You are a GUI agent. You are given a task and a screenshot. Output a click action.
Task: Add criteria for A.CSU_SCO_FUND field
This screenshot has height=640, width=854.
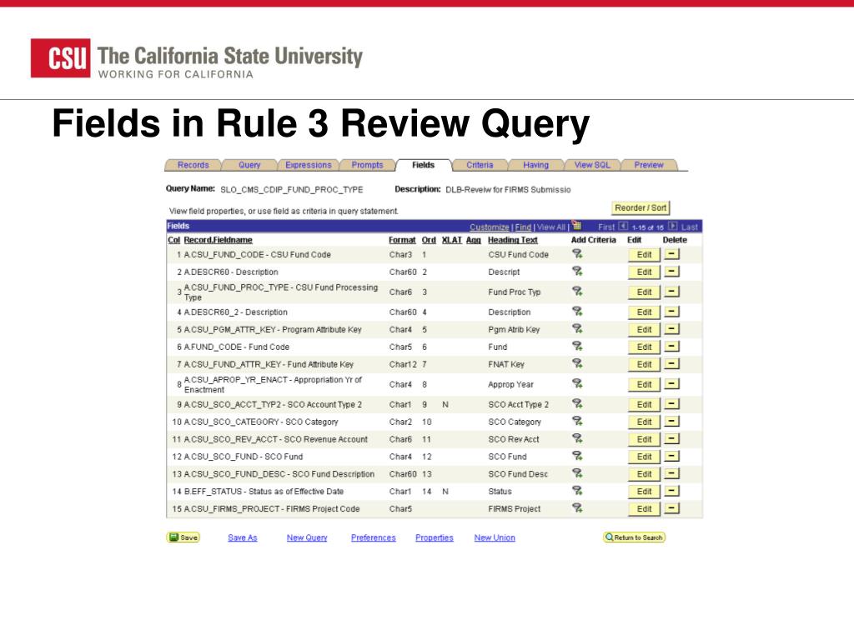(x=577, y=456)
